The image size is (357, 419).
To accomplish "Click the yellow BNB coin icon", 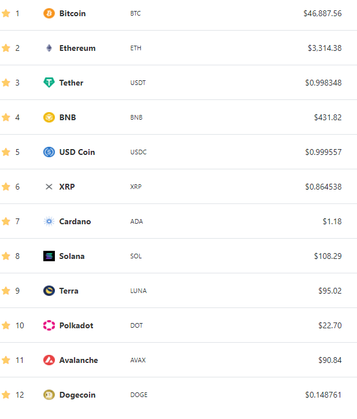I will pos(49,117).
